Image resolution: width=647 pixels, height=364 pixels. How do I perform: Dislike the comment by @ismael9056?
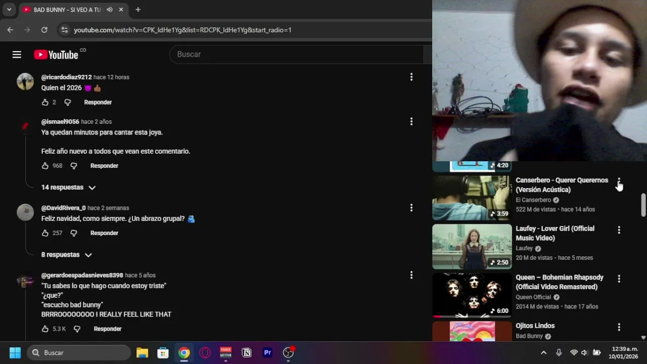74,166
